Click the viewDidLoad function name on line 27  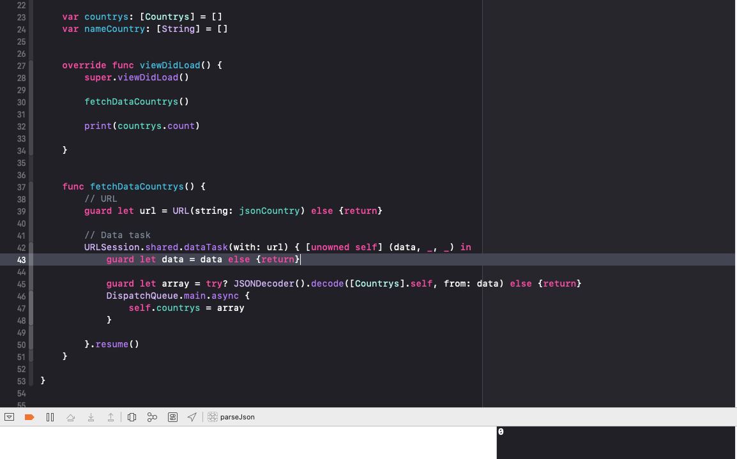coord(170,65)
